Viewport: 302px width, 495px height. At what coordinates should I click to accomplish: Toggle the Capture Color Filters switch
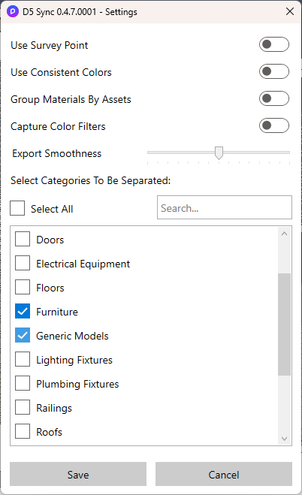(x=274, y=125)
